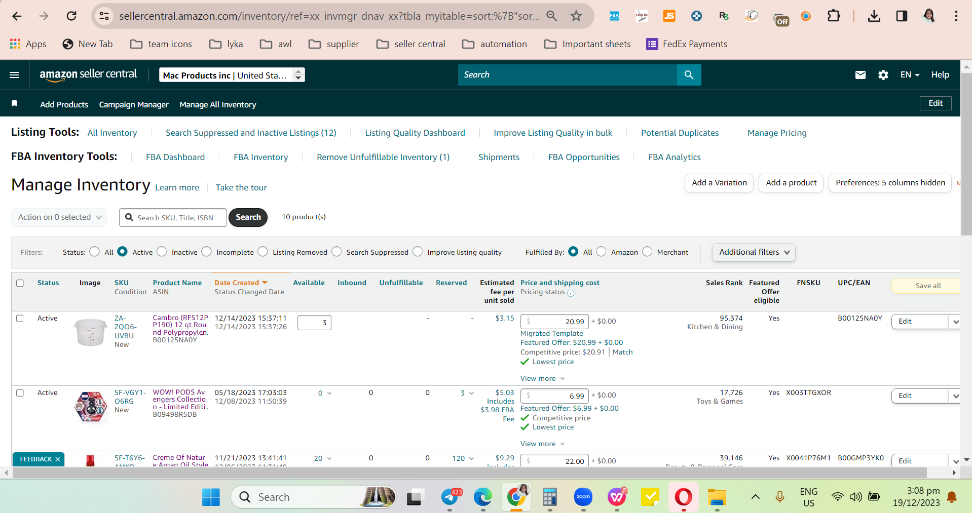This screenshot has width=972, height=513.
Task: Click the browser back arrow
Action: point(17,16)
